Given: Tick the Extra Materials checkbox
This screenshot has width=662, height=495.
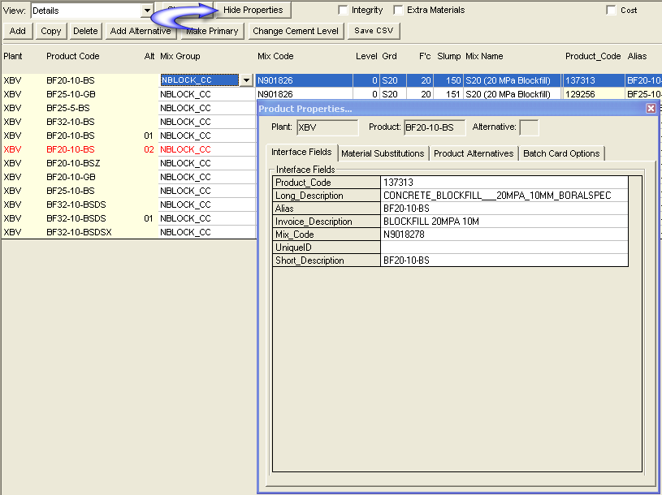Looking at the screenshot, I should 399,11.
